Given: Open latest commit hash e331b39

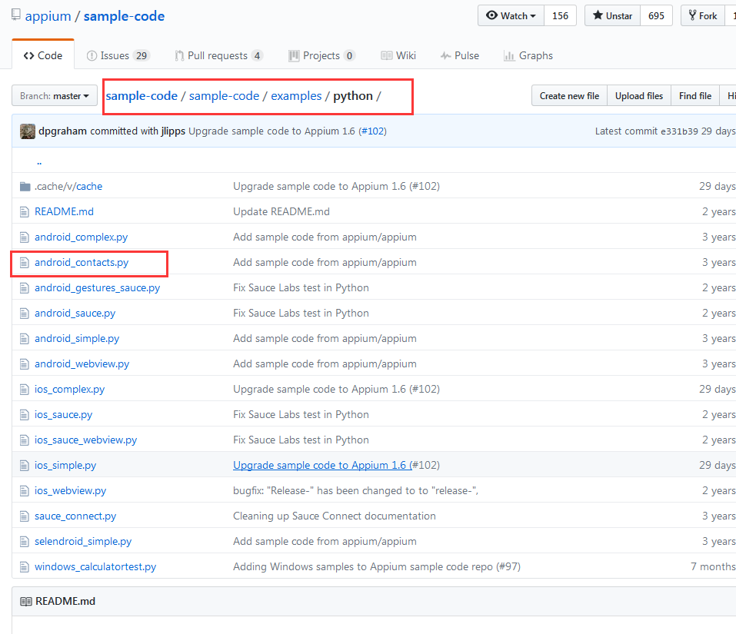Looking at the screenshot, I should pos(679,131).
